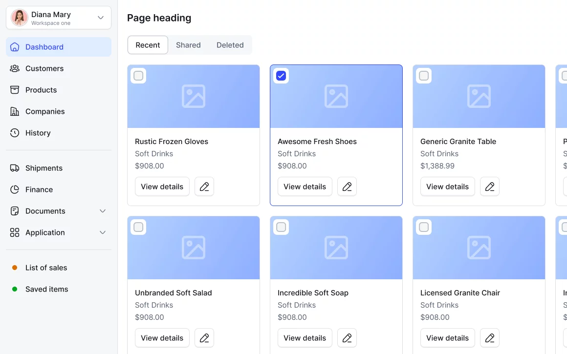The image size is (567, 354).
Task: Click the Customers people icon
Action: 15,68
